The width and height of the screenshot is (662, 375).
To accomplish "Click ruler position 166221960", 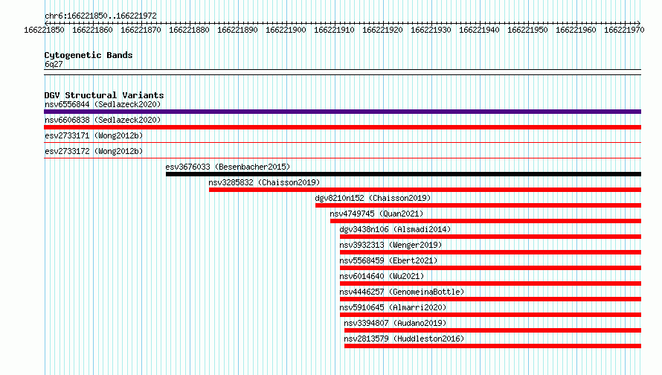I will pos(576,30).
